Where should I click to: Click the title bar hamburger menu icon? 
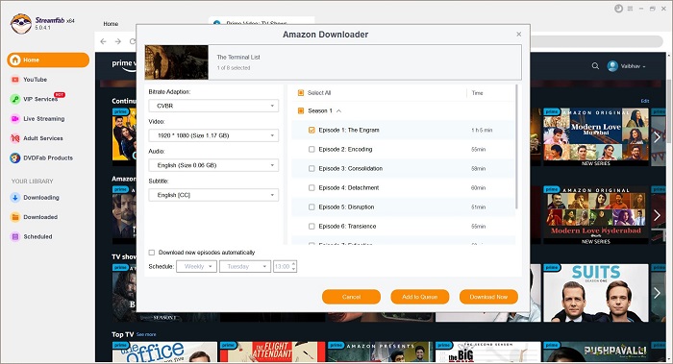point(630,9)
